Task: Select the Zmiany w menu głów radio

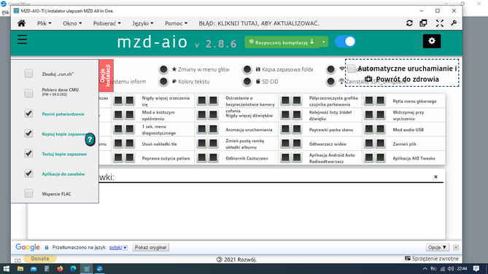Action: tap(163, 69)
